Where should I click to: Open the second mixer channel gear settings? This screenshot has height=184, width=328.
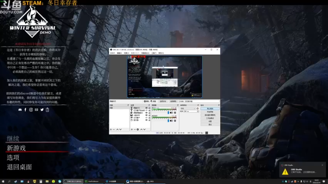[x=175, y=121]
